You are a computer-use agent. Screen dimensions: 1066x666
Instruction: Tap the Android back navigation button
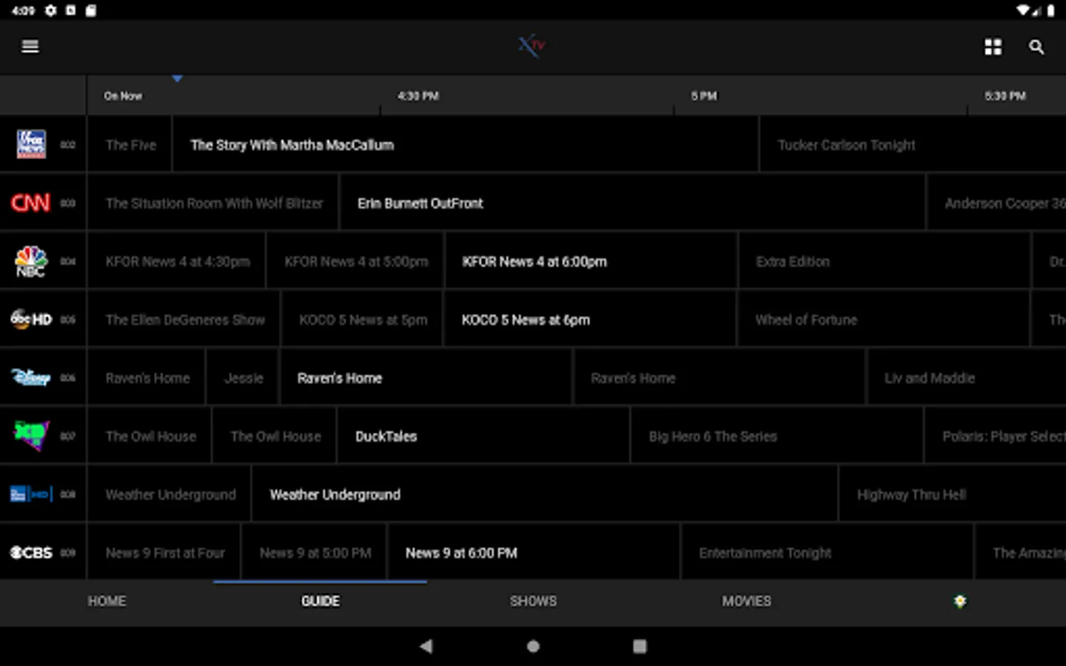pyautogui.click(x=426, y=646)
